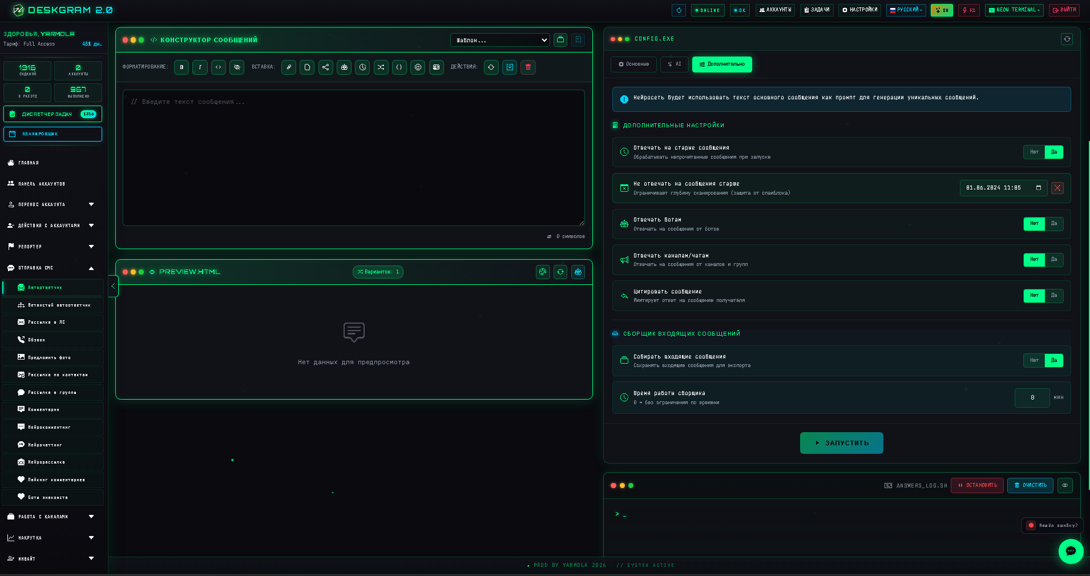Refresh the CONFIG.EXE panel
This screenshot has height=576, width=1090.
click(x=1067, y=39)
